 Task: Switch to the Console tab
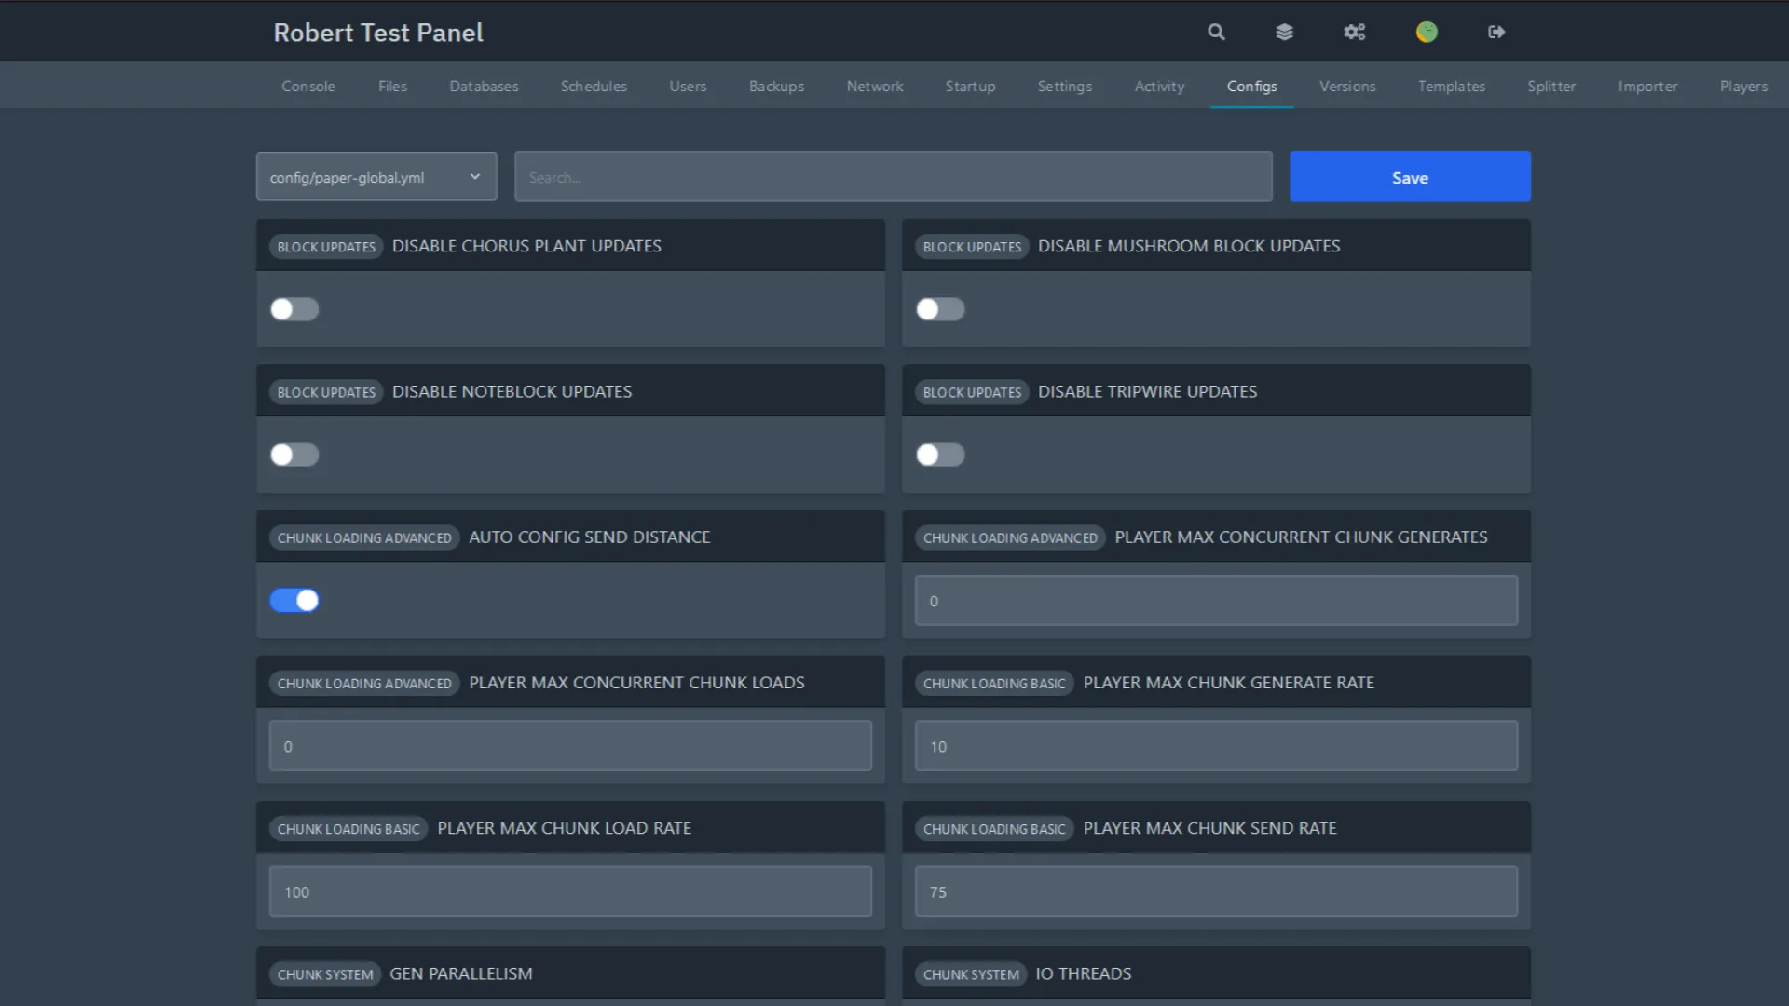308,86
